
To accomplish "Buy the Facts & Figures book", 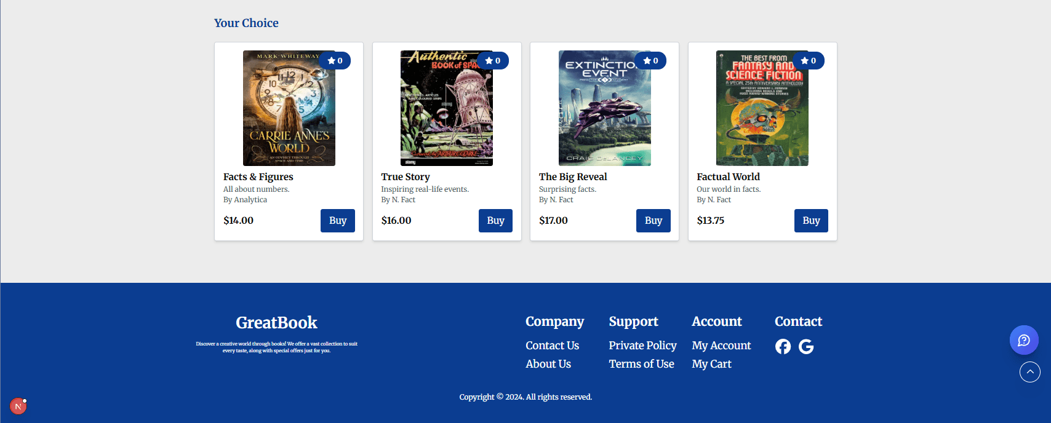I will coord(337,221).
